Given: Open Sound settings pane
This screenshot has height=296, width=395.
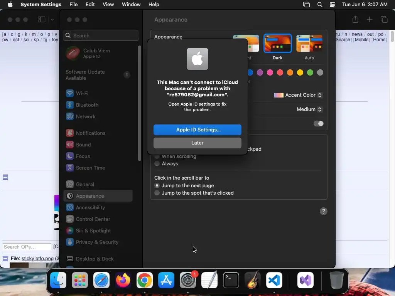Looking at the screenshot, I should pos(98,145).
